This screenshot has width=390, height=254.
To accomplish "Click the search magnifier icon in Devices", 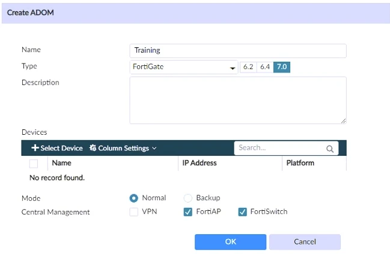I will (330, 149).
